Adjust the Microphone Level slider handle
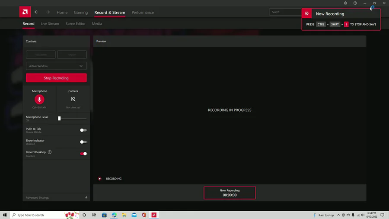389x219 pixels. (x=59, y=119)
